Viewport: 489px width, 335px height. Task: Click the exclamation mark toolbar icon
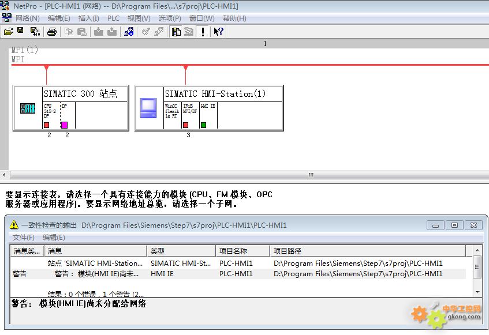[x=203, y=32]
